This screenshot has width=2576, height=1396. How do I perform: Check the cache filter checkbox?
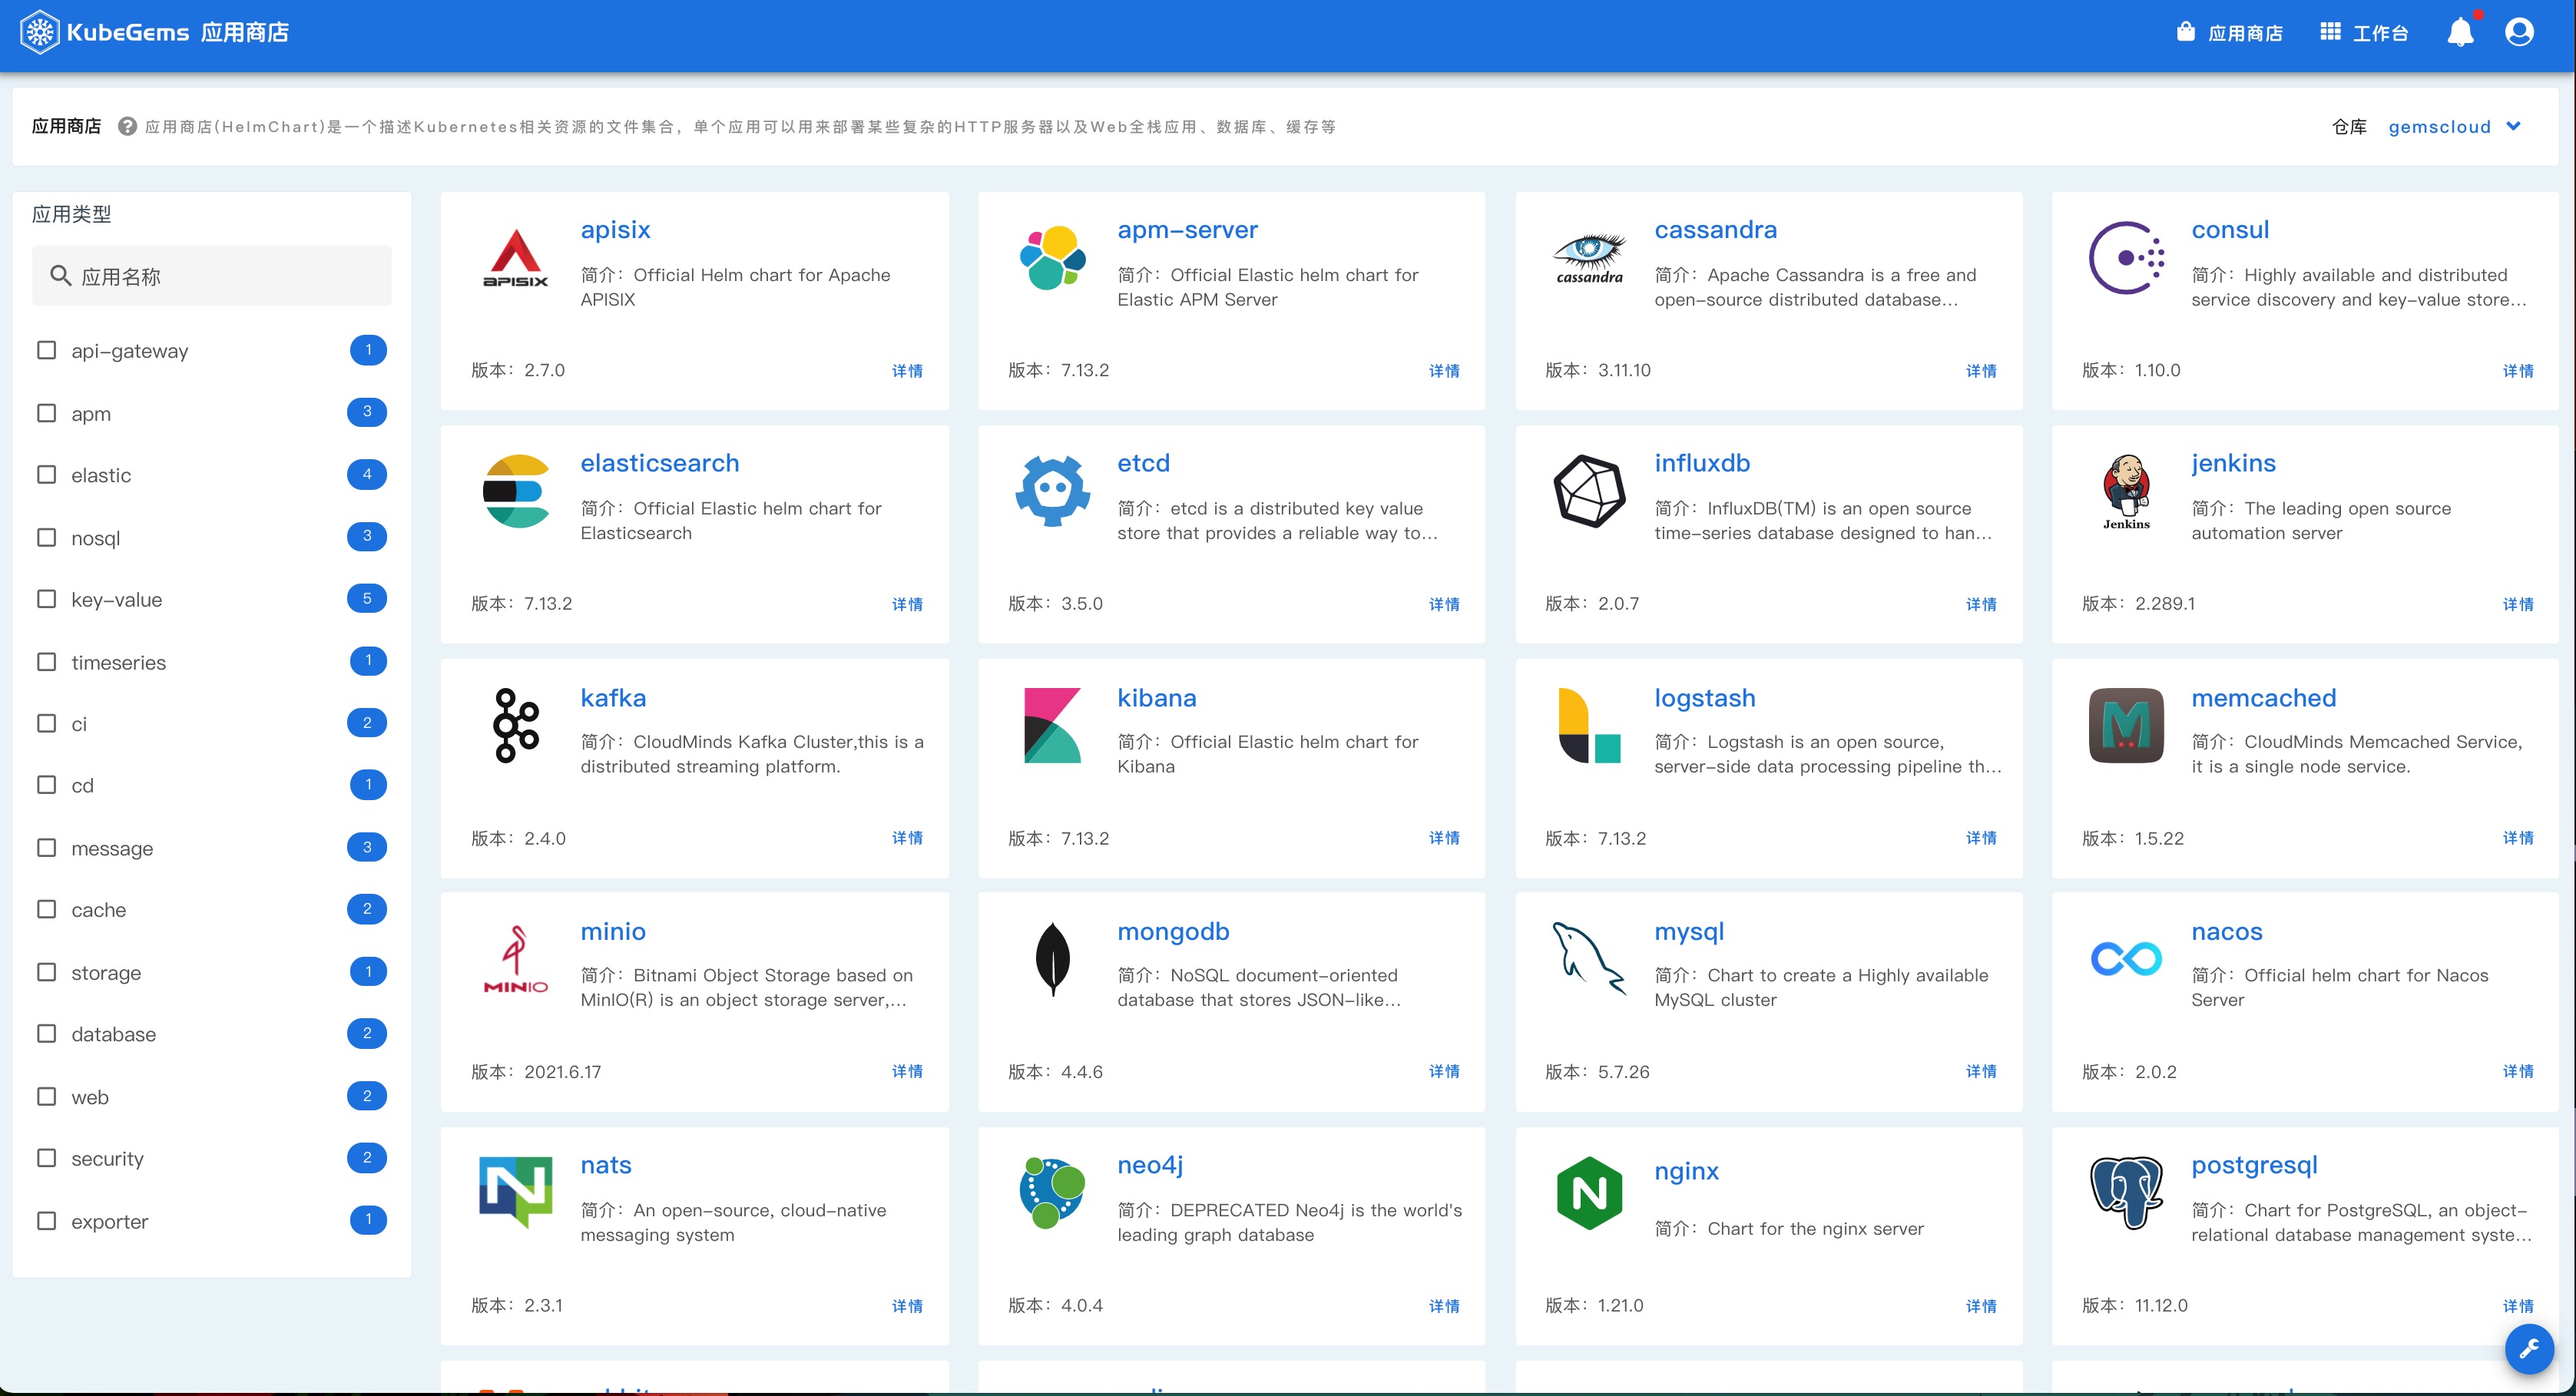point(46,909)
